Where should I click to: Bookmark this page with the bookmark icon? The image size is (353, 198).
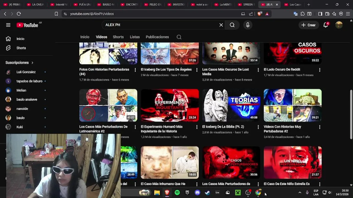(56, 14)
